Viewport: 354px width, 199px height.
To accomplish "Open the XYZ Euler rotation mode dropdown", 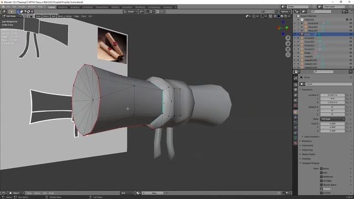I will [x=332, y=119].
